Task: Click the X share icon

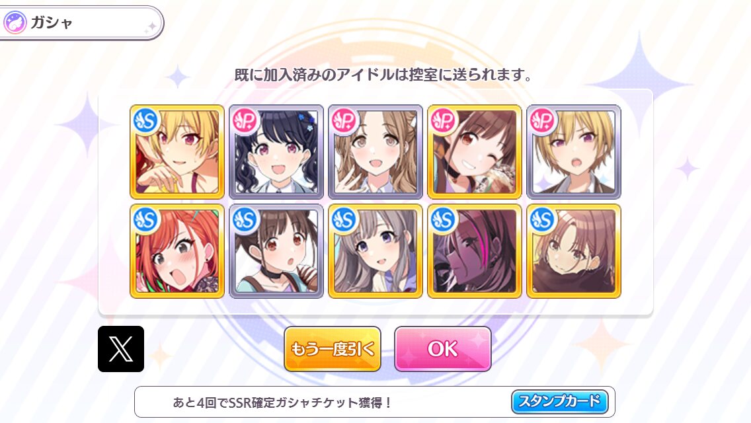Action: tap(121, 349)
